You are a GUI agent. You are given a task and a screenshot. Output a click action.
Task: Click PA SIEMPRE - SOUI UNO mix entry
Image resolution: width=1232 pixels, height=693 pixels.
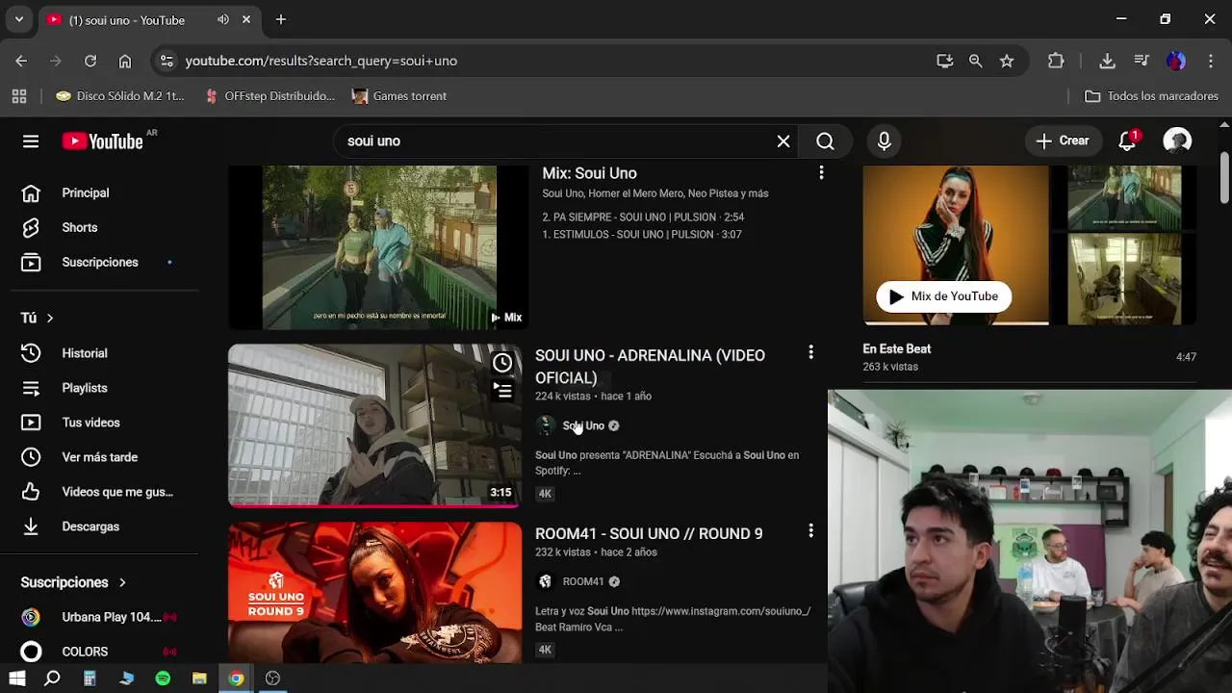(x=643, y=218)
